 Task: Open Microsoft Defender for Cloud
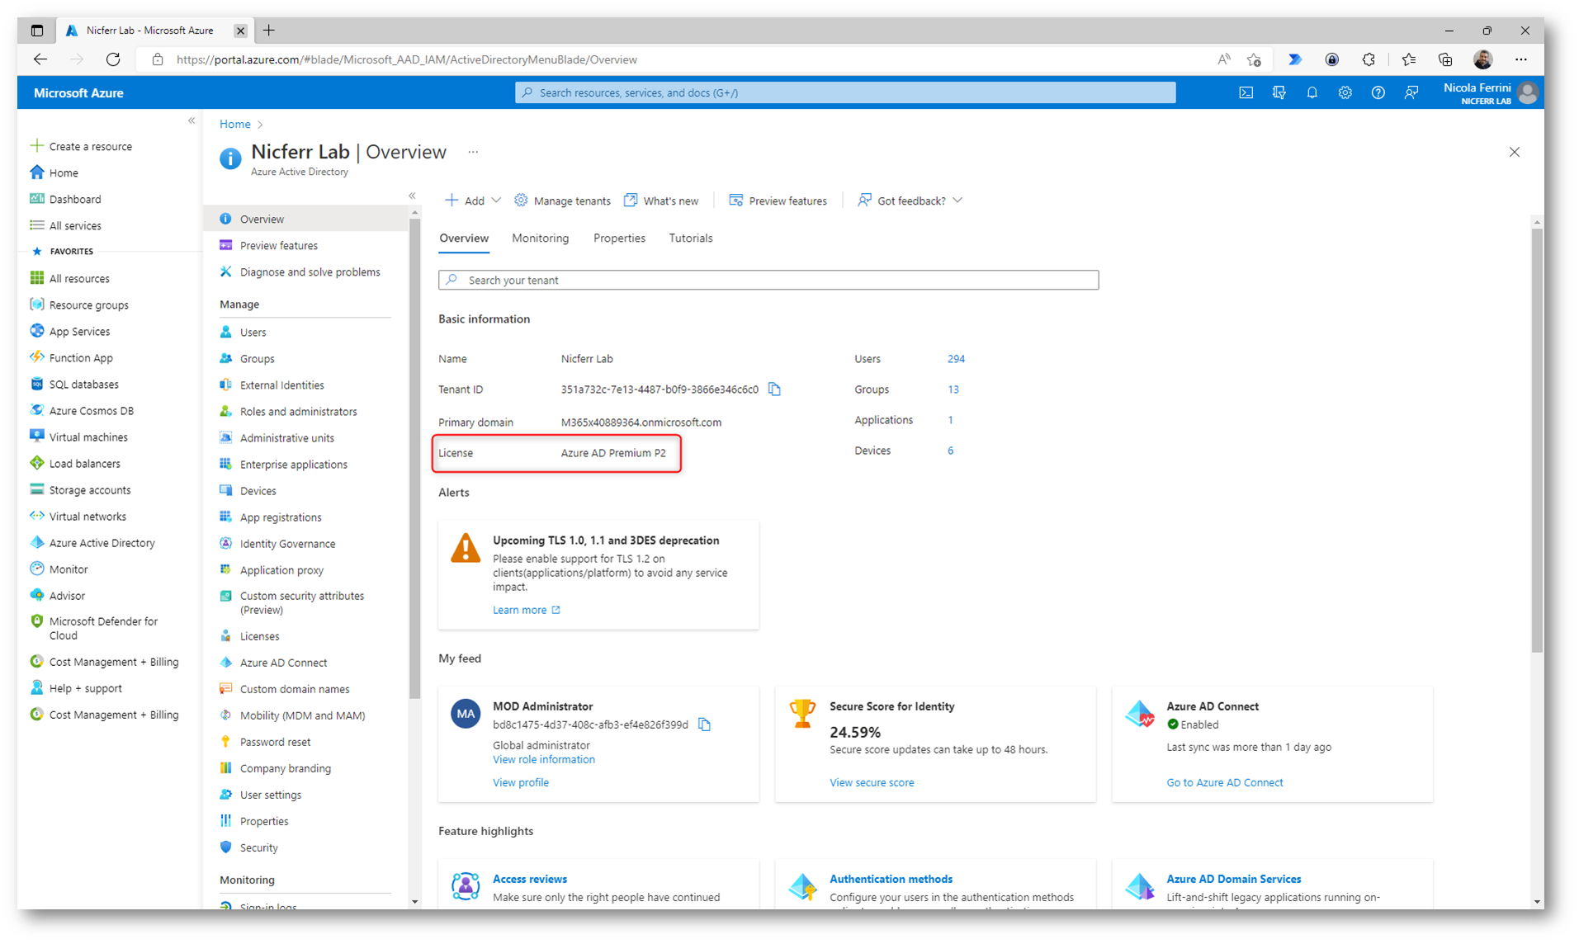click(102, 629)
